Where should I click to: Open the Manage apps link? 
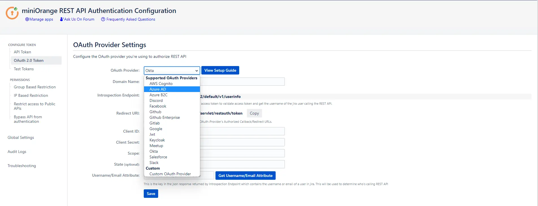(41, 19)
